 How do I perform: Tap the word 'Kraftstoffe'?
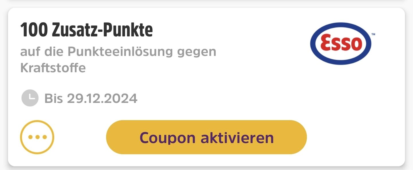pos(53,68)
